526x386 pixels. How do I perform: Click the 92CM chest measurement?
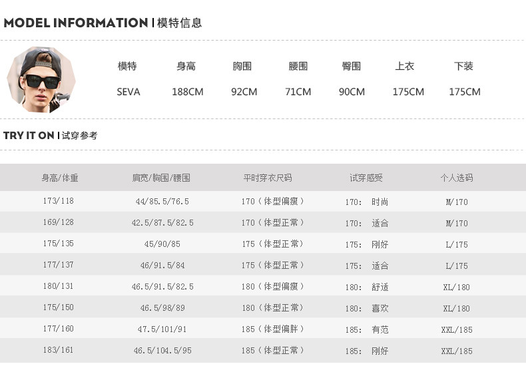(244, 92)
